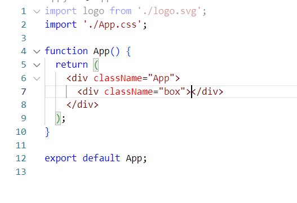Collapse the App div fold on line 6

[x=37, y=78]
